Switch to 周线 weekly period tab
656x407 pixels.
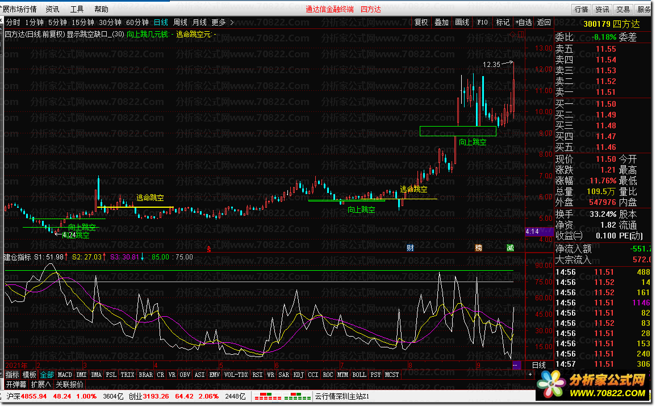pos(180,23)
